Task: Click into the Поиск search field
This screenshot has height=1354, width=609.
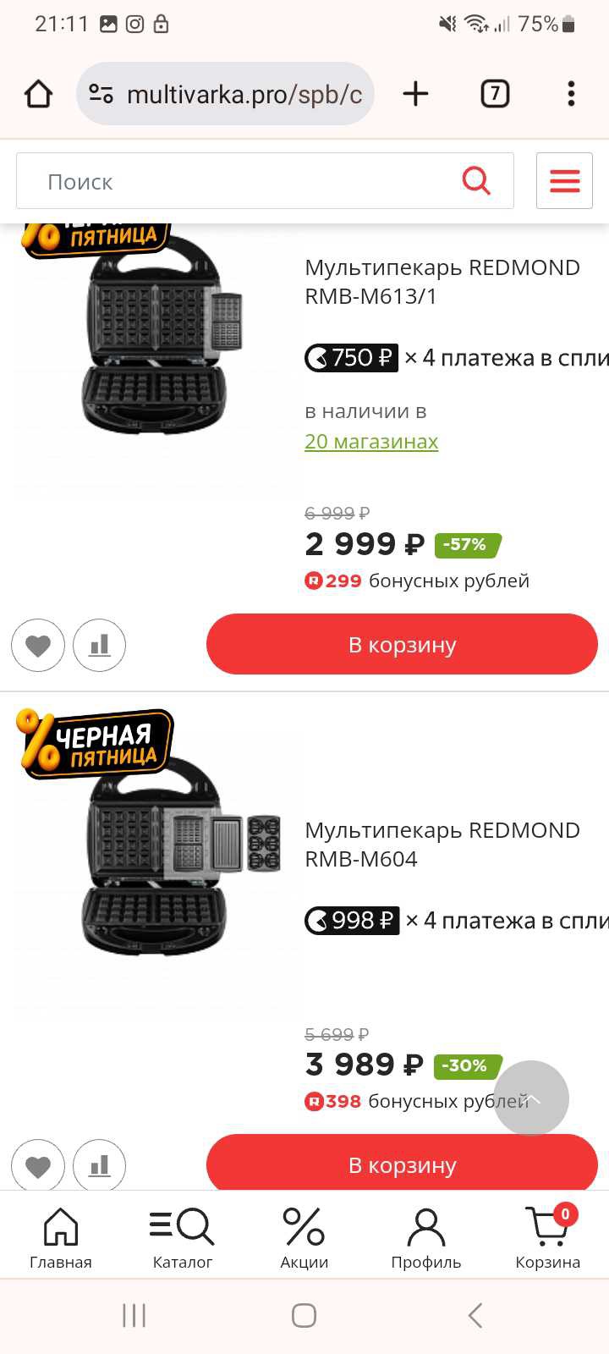Action: [265, 180]
